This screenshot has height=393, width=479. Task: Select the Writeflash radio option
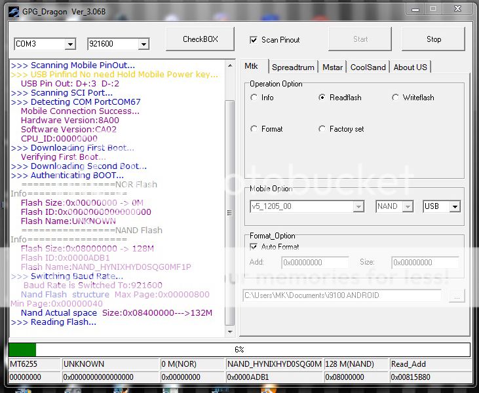click(396, 98)
